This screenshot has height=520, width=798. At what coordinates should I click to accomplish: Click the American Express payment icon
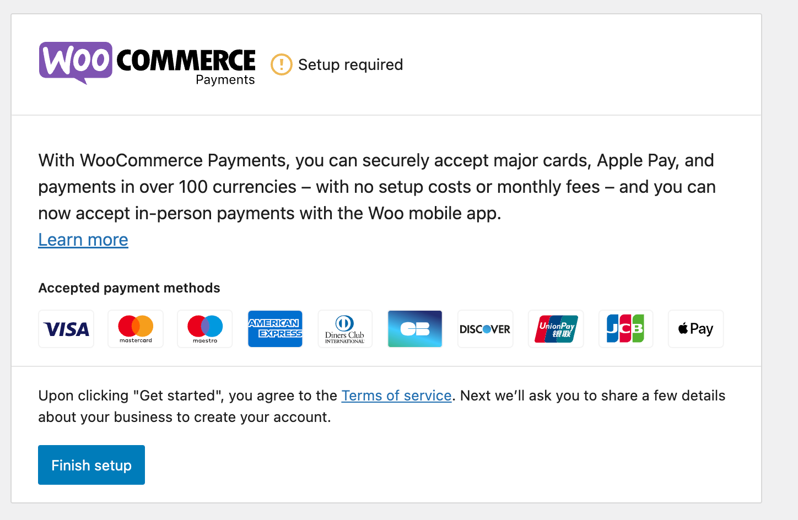coord(275,329)
